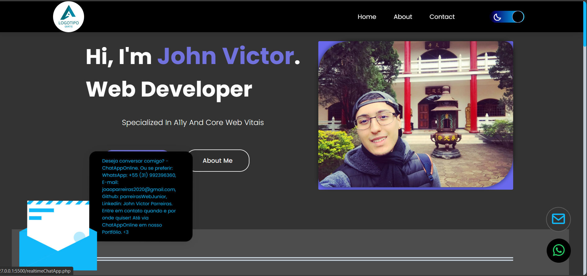Click the "Web Developer" heading text
587x276 pixels.
[169, 89]
